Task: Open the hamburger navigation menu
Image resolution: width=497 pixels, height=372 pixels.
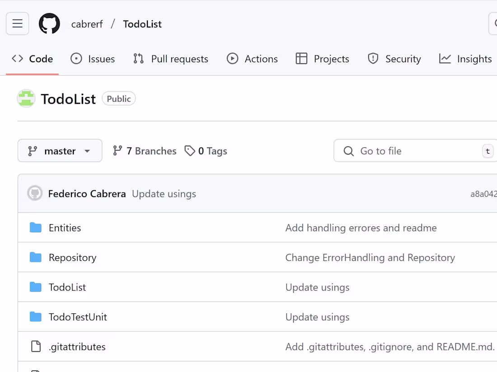Action: [x=18, y=24]
